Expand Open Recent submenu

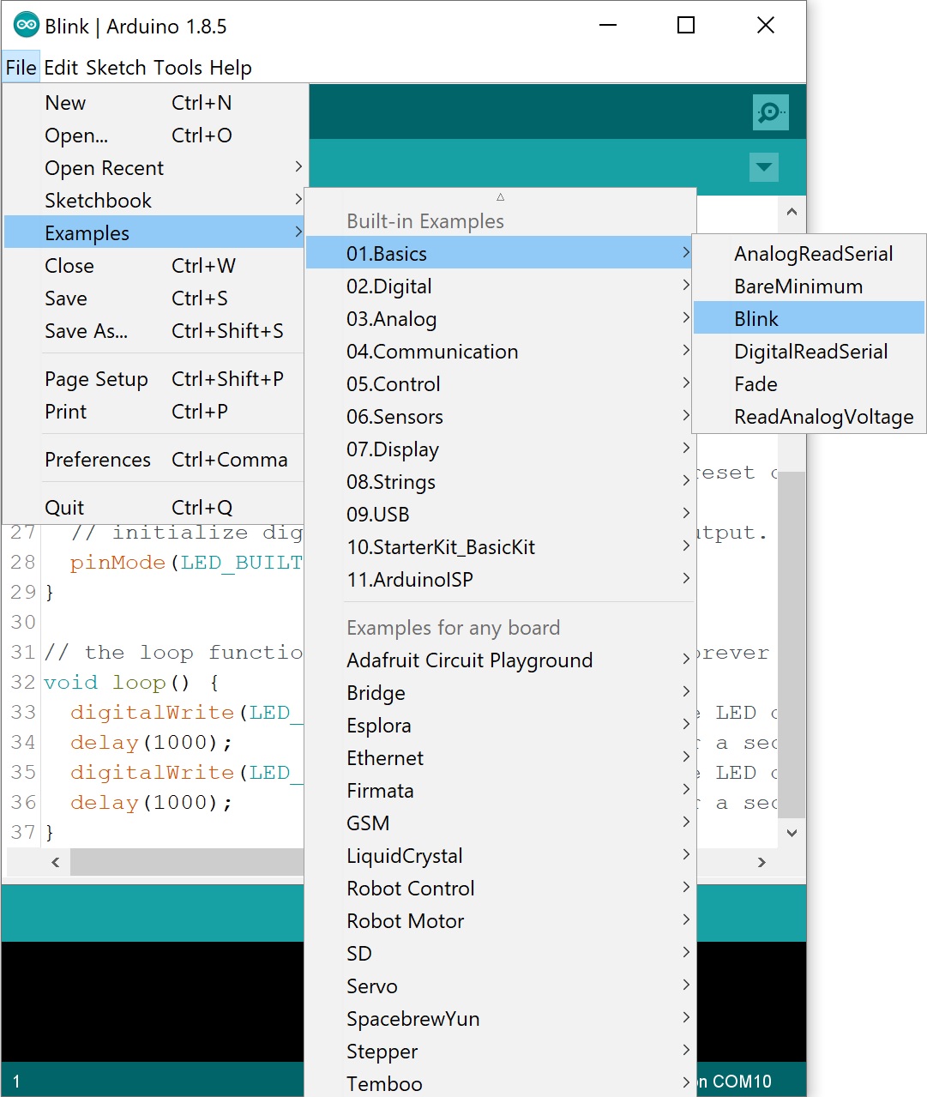coord(154,168)
